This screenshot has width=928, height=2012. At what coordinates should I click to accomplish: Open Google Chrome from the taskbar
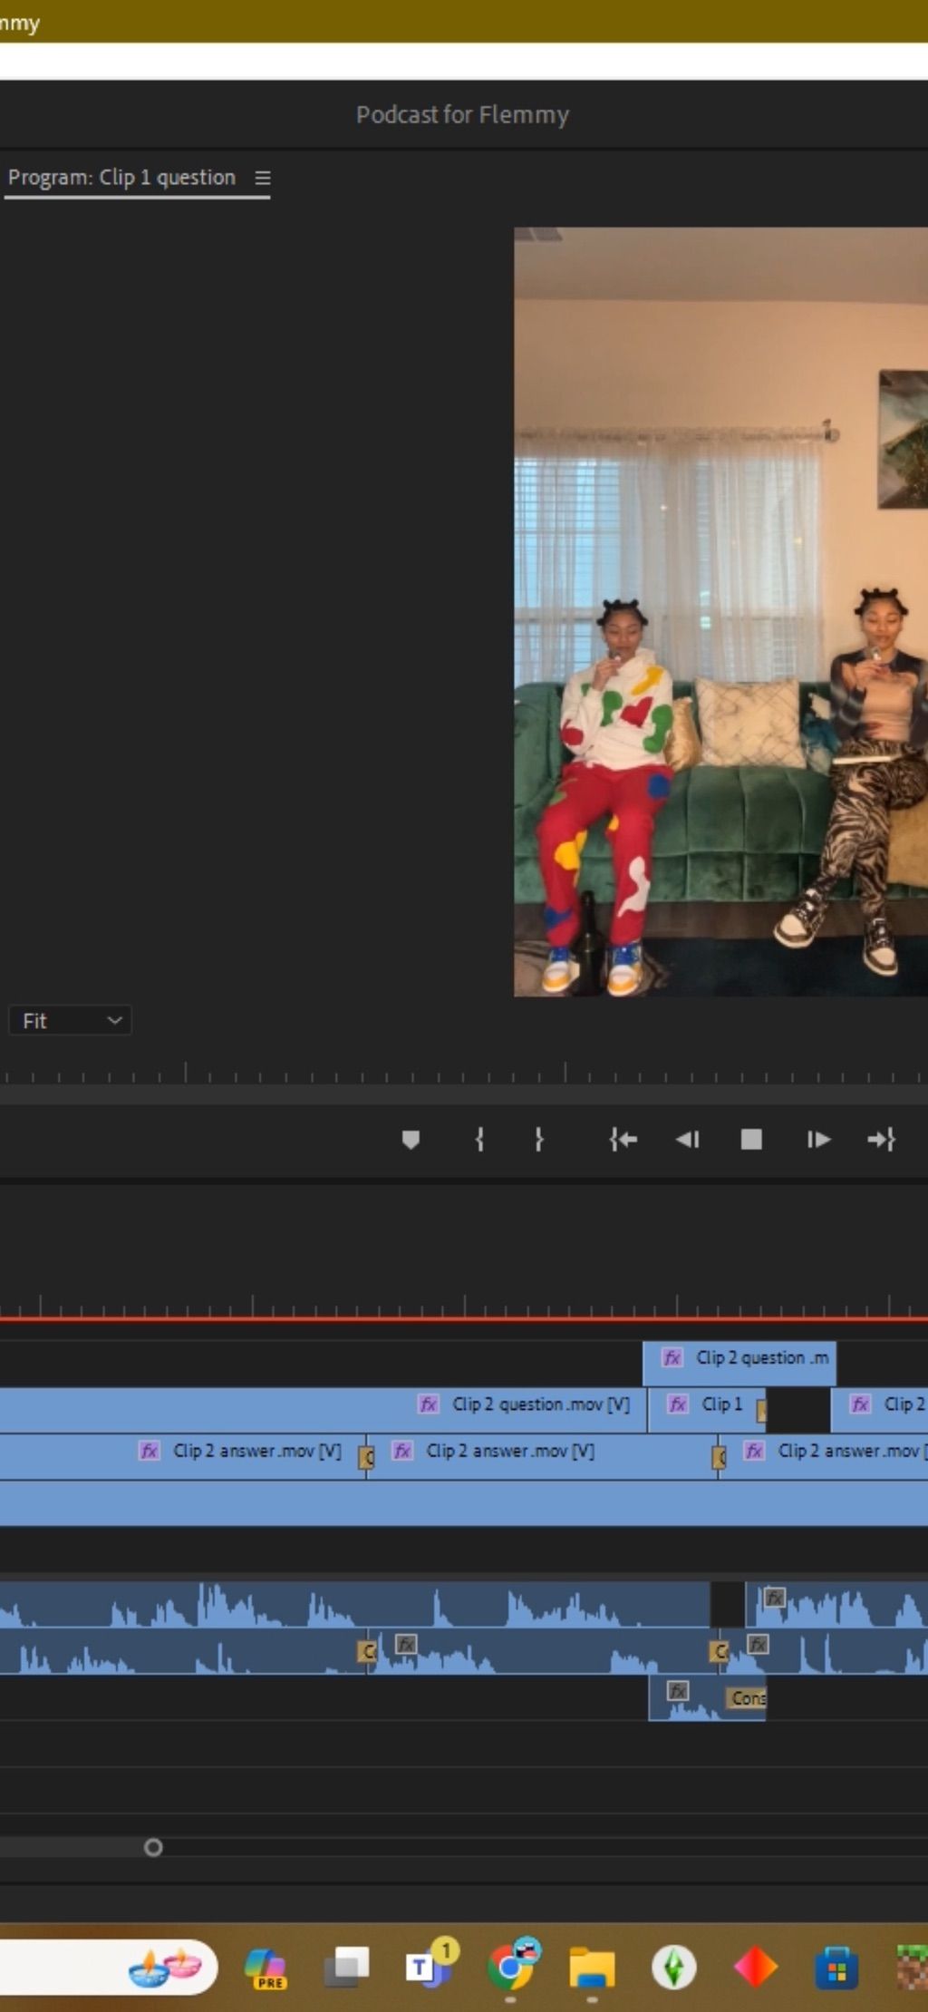[x=511, y=1968]
